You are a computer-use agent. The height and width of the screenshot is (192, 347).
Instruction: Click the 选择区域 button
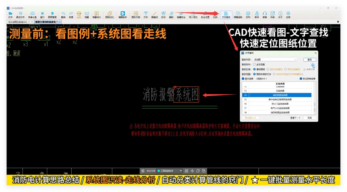309,69
